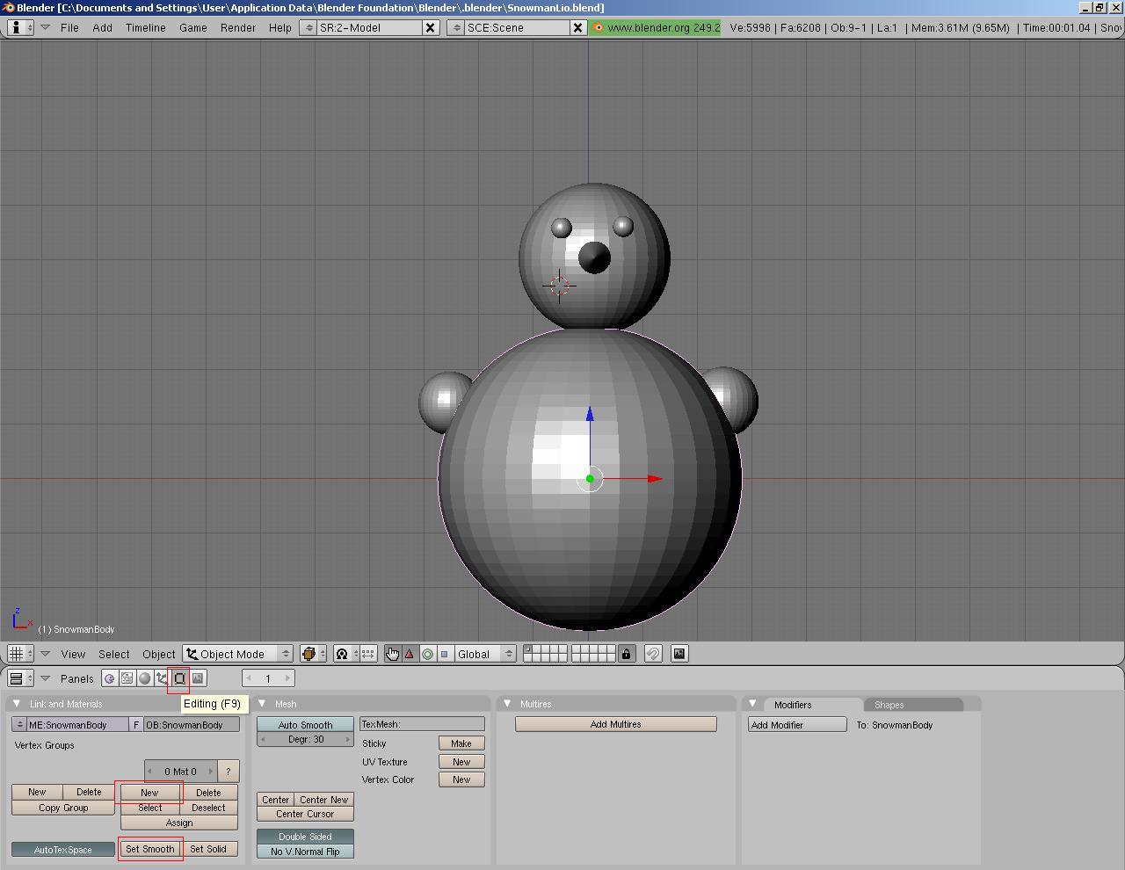
Task: Toggle the Double Sided option
Action: click(x=305, y=837)
